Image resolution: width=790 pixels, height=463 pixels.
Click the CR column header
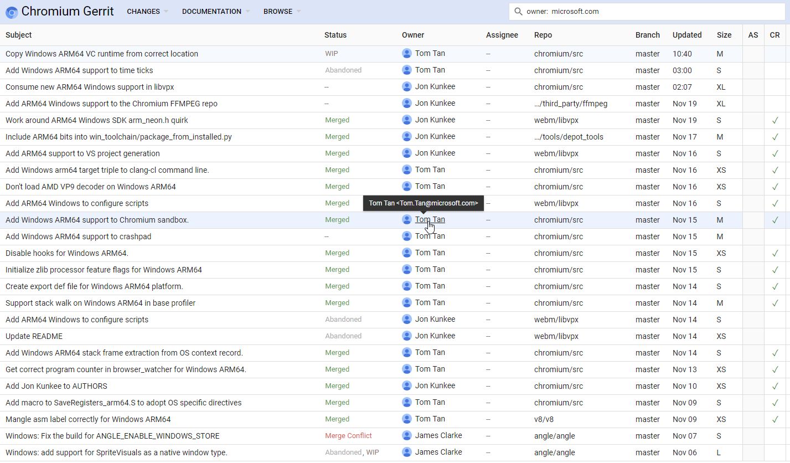(x=774, y=35)
